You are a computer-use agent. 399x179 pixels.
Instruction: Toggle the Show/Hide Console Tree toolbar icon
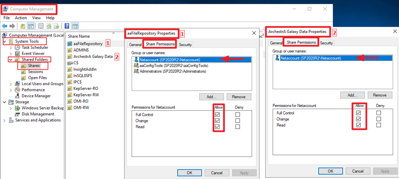[x=31, y=26]
